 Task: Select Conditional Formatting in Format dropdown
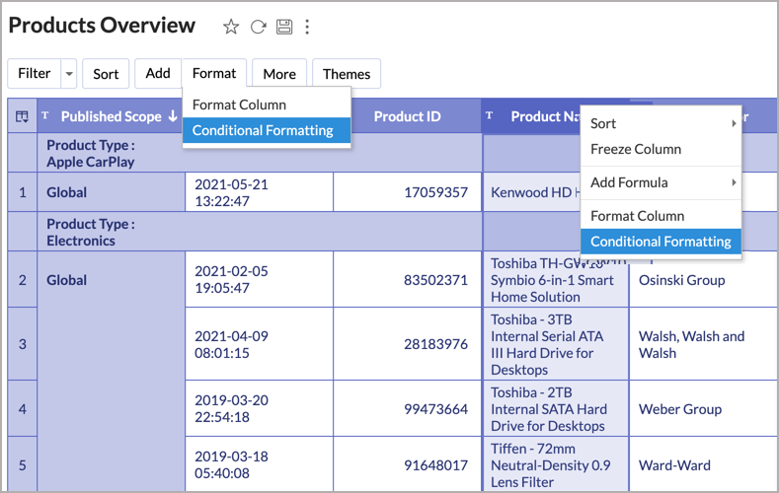pos(263,130)
